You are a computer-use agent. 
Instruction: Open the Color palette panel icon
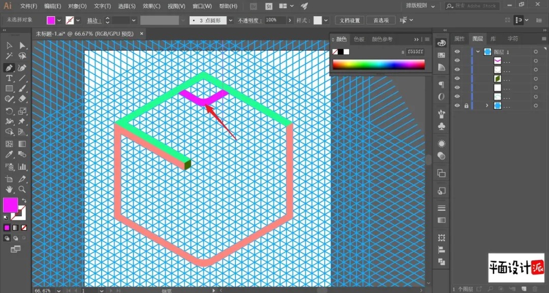[442, 43]
